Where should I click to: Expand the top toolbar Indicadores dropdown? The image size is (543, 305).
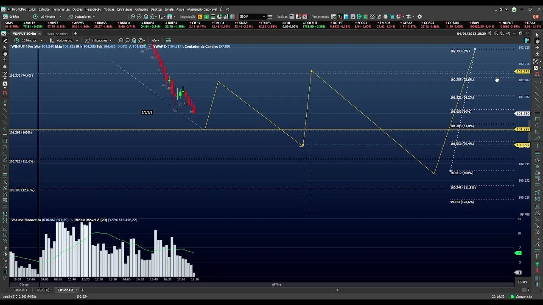click(94, 17)
